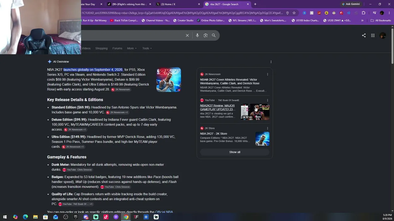Open Microsoft Store from the taskbar

[x=46, y=217]
